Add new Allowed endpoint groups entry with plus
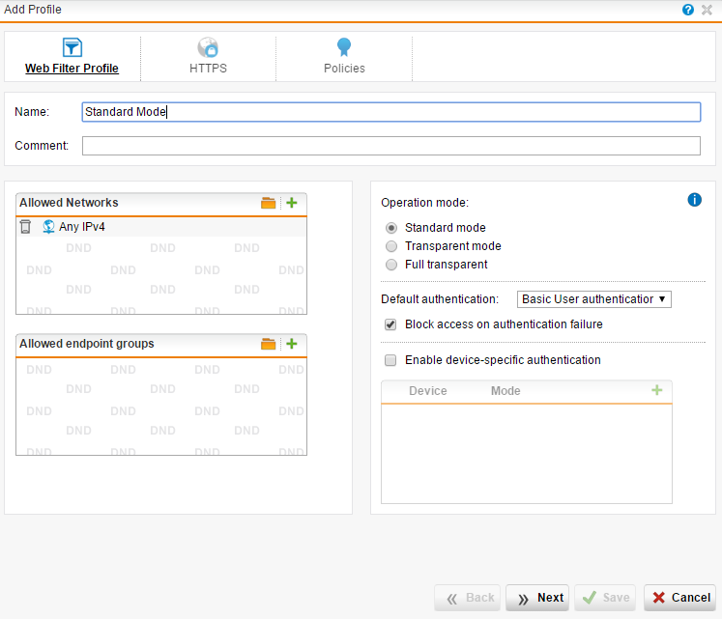The height and width of the screenshot is (619, 722). (292, 344)
